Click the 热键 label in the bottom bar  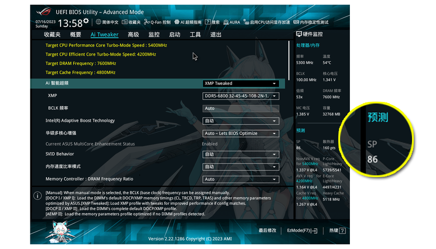[x=334, y=230]
